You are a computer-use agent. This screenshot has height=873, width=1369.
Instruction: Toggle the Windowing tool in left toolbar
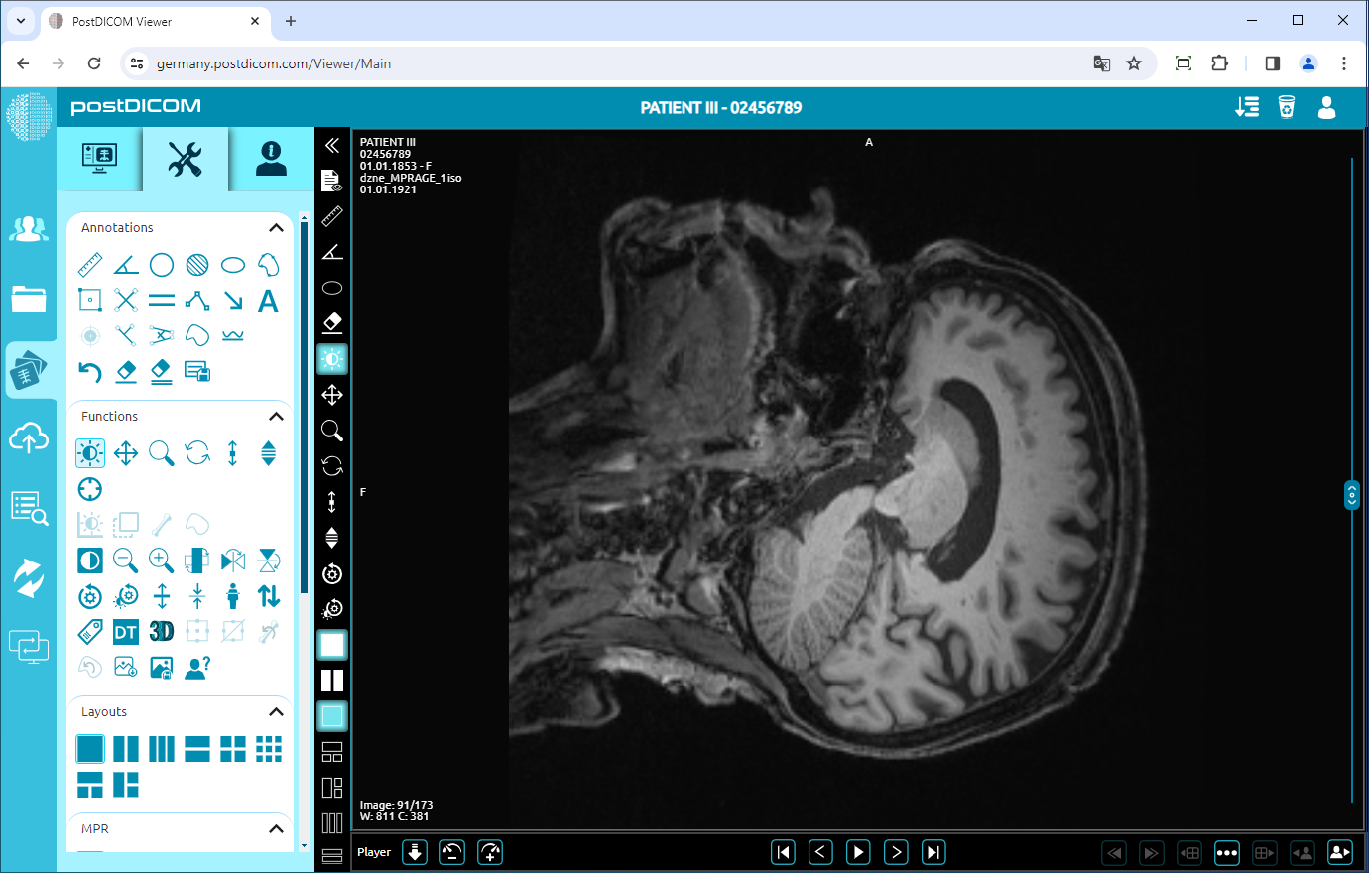[332, 359]
